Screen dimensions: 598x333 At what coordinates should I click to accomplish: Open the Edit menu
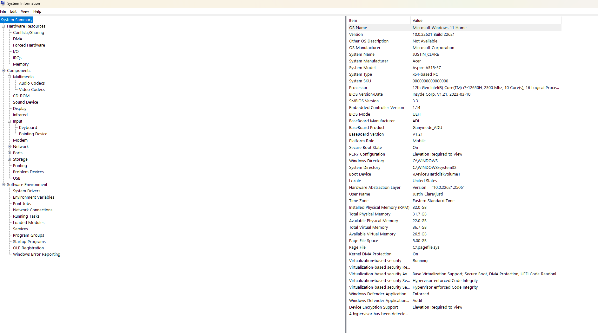point(13,11)
